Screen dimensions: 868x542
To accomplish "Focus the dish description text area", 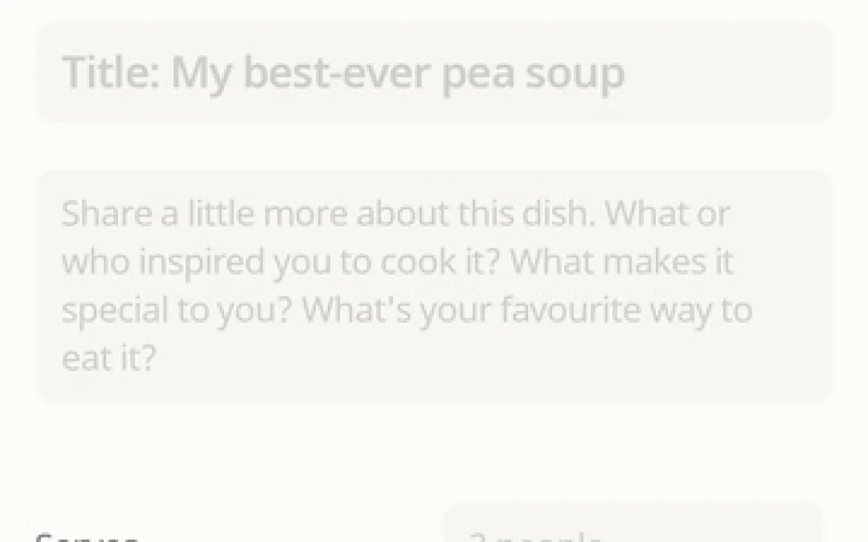I will tap(434, 286).
